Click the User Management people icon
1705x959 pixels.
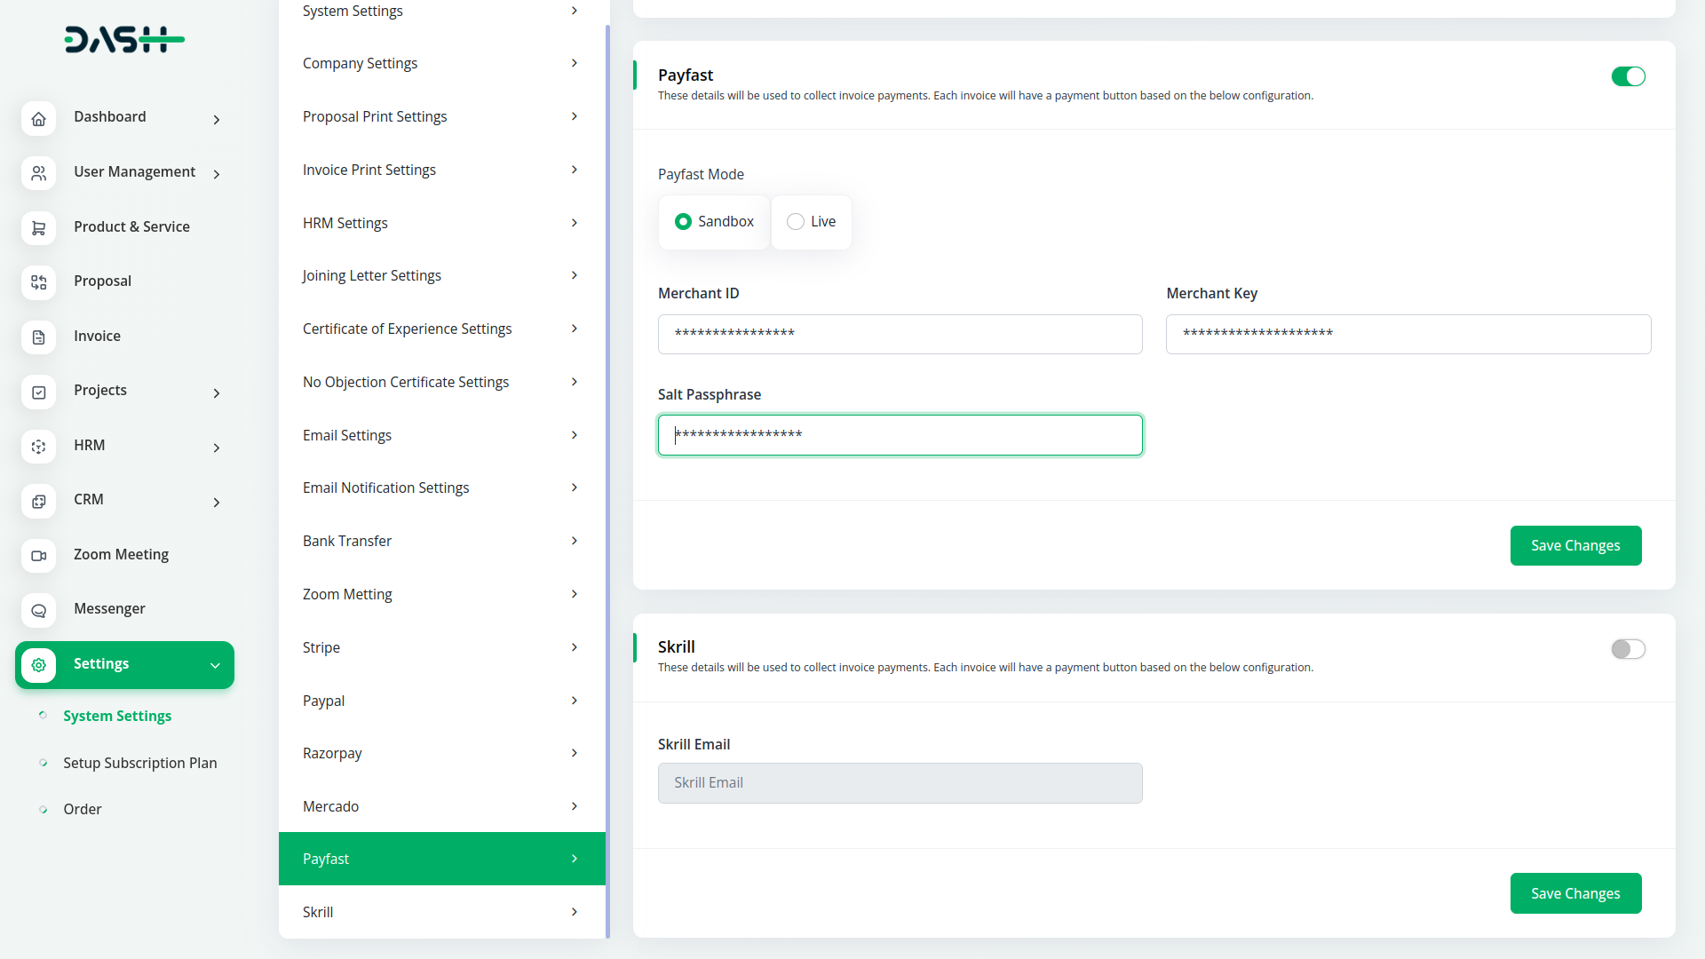point(38,173)
